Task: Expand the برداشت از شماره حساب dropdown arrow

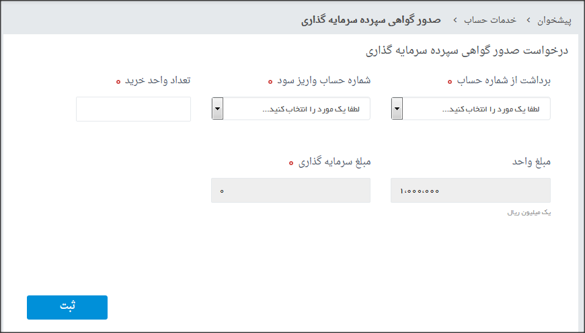Action: pyautogui.click(x=397, y=109)
